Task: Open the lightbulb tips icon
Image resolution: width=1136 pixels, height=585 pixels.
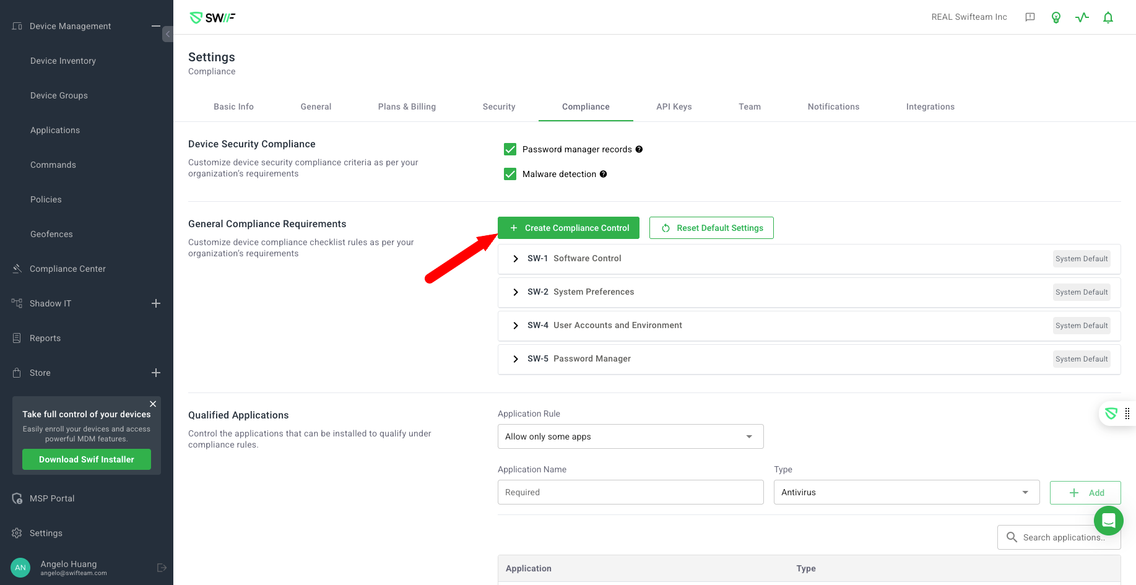Action: coord(1056,17)
